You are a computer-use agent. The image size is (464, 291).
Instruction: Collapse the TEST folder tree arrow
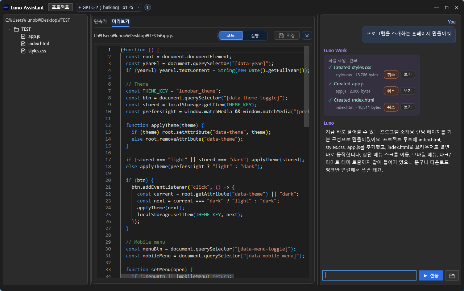pyautogui.click(x=9, y=29)
